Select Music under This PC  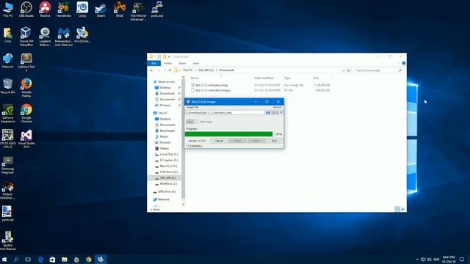click(x=164, y=136)
